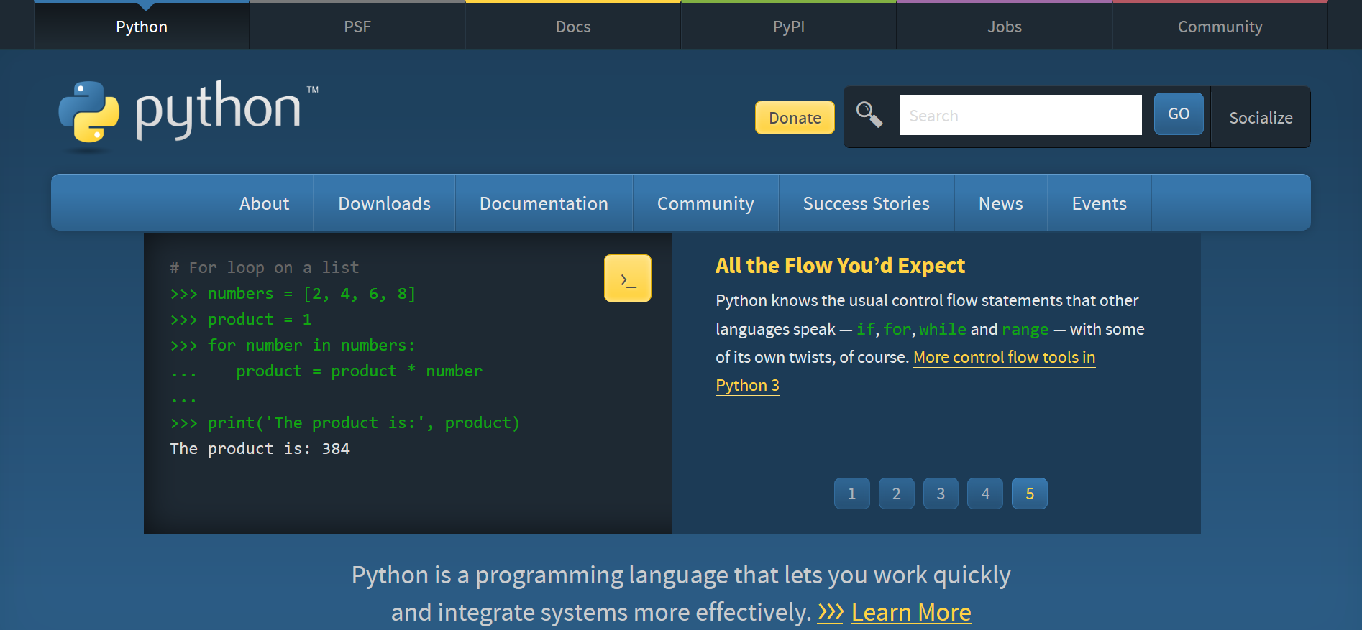
Task: Click the green 'while' keyword
Action: click(943, 329)
